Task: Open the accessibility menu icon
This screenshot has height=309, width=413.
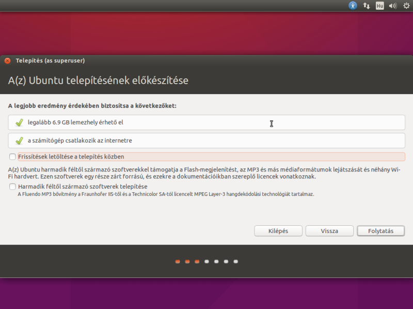Action: (353, 6)
